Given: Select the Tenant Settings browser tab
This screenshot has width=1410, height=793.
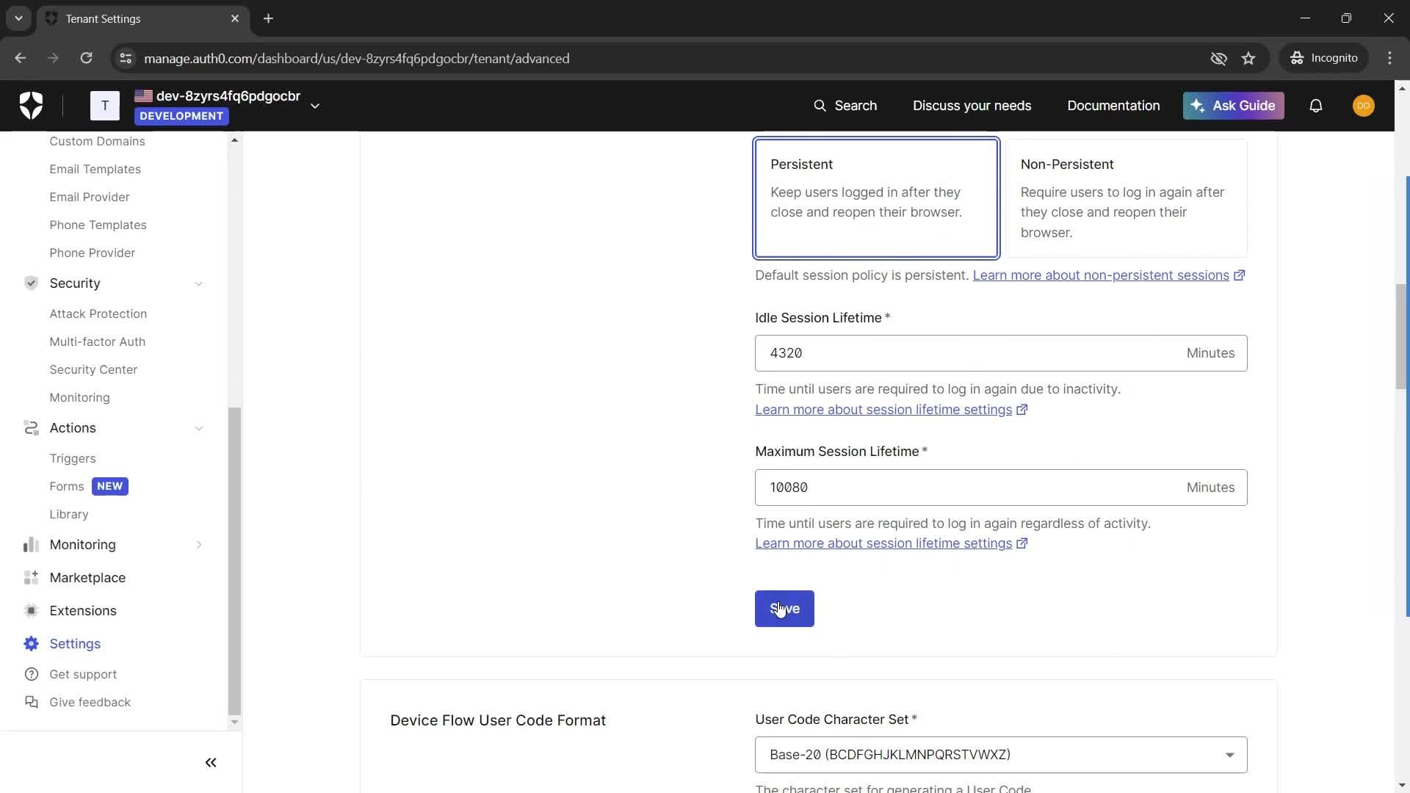Looking at the screenshot, I should (x=143, y=18).
